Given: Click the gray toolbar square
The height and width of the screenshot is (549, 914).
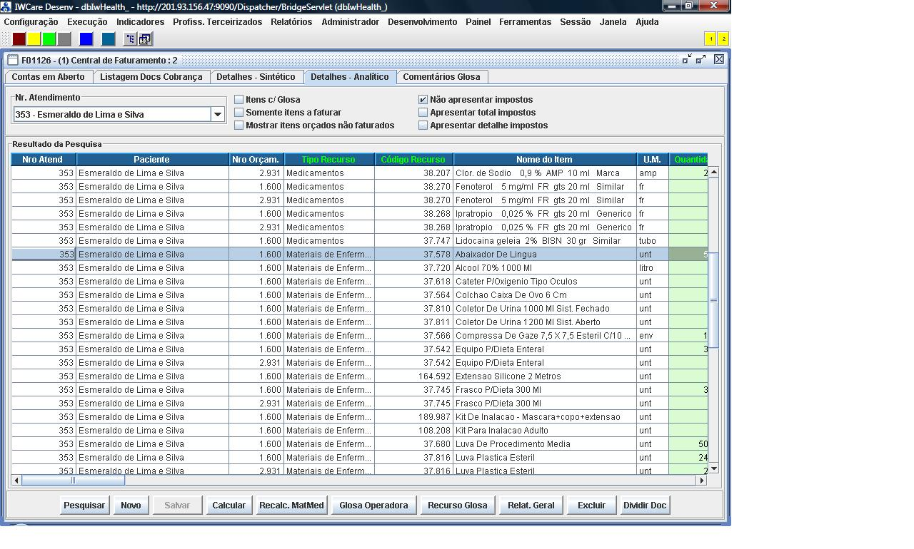Looking at the screenshot, I should click(64, 39).
